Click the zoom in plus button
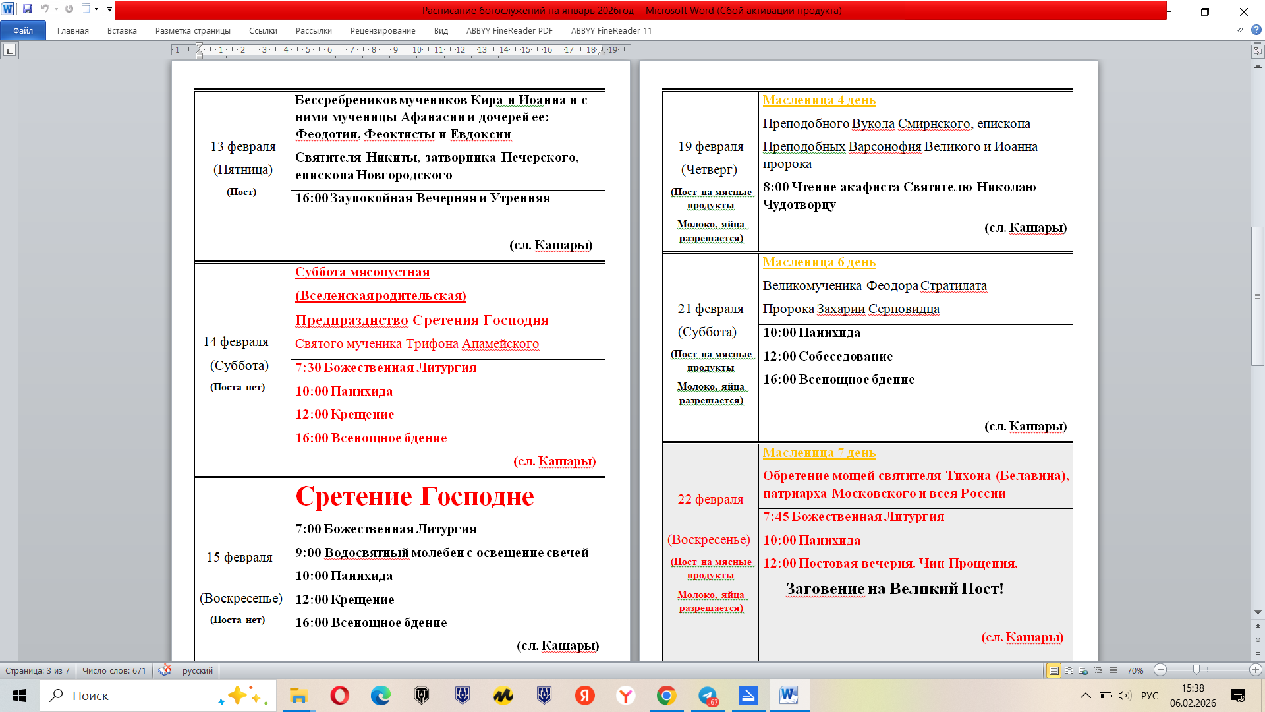The width and height of the screenshot is (1265, 712). [1255, 670]
